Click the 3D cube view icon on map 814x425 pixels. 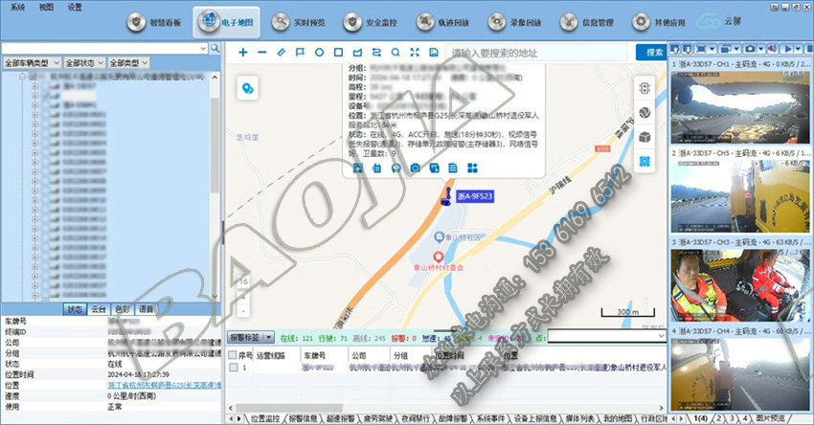[644, 138]
